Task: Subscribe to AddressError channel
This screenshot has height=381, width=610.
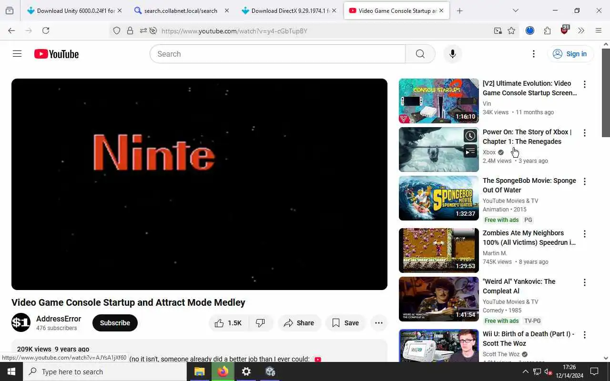Action: tap(115, 323)
